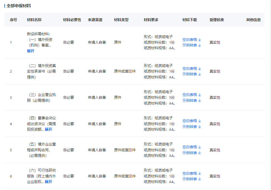Viewport: 271px width, 190px height.
Task: Expand the 新设所需材料 description in row 1
Action: [31, 51]
